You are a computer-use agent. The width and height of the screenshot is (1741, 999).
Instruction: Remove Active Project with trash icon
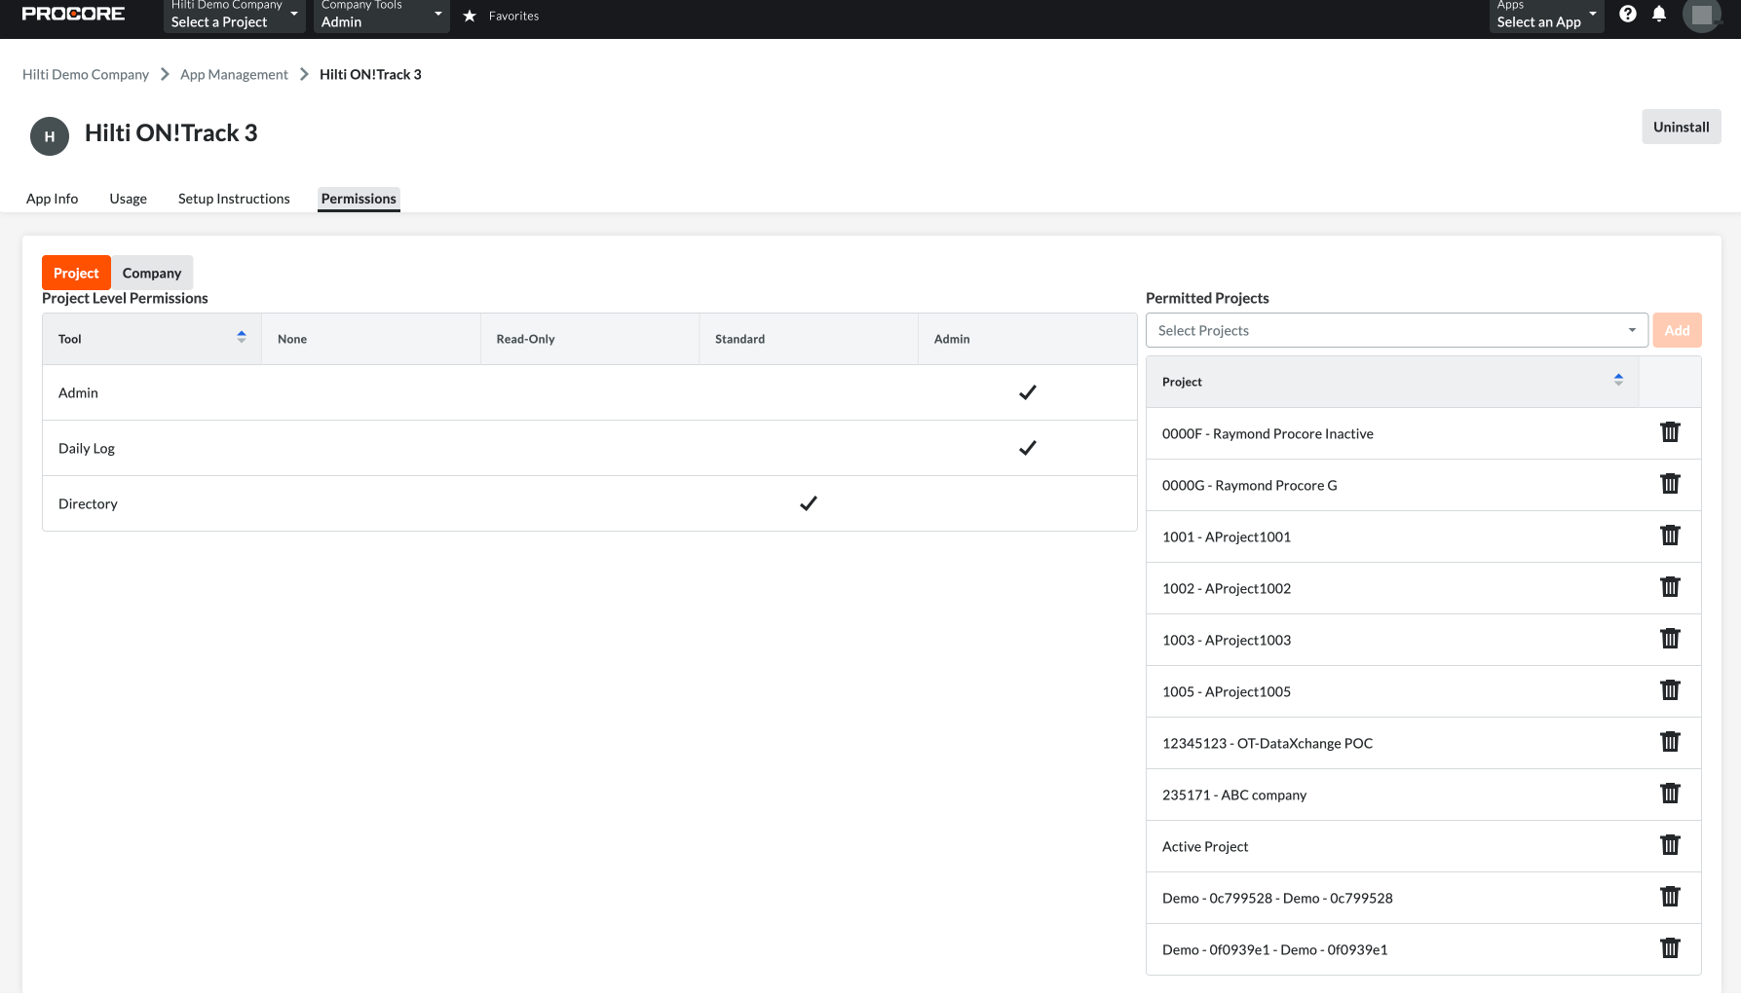[x=1670, y=845]
